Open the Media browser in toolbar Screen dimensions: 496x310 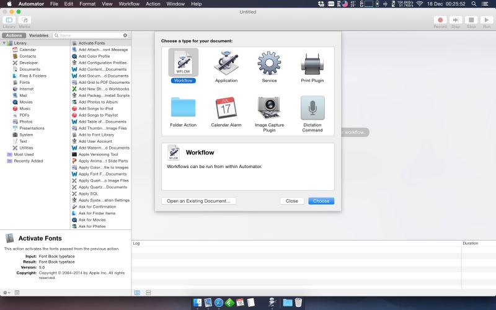pos(24,22)
